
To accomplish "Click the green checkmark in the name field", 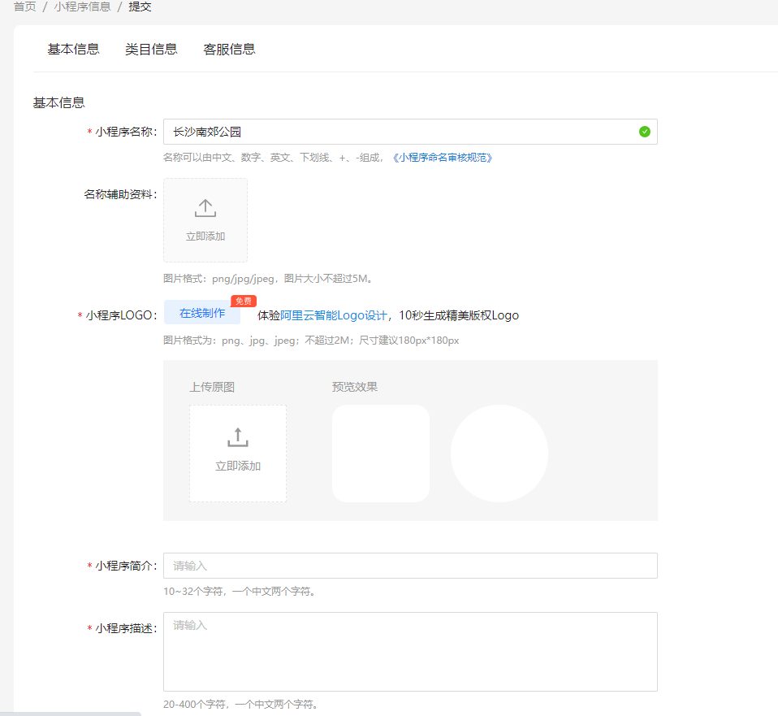I will tap(644, 132).
